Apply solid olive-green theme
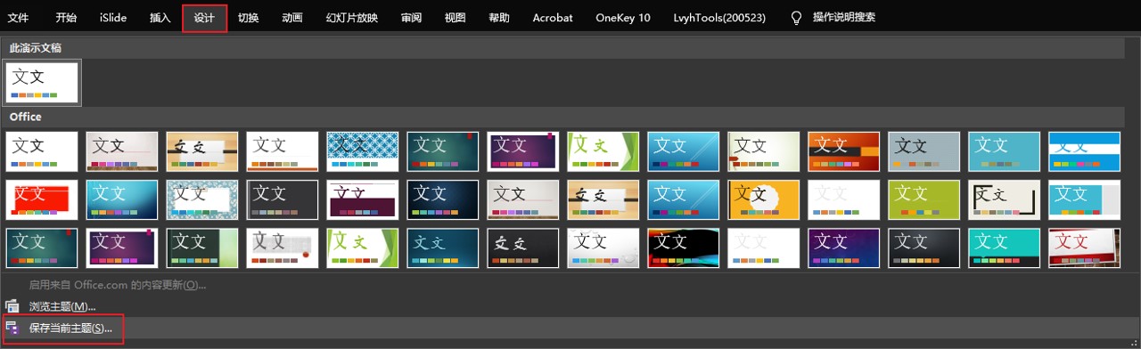The height and width of the screenshot is (349, 1141). point(924,199)
